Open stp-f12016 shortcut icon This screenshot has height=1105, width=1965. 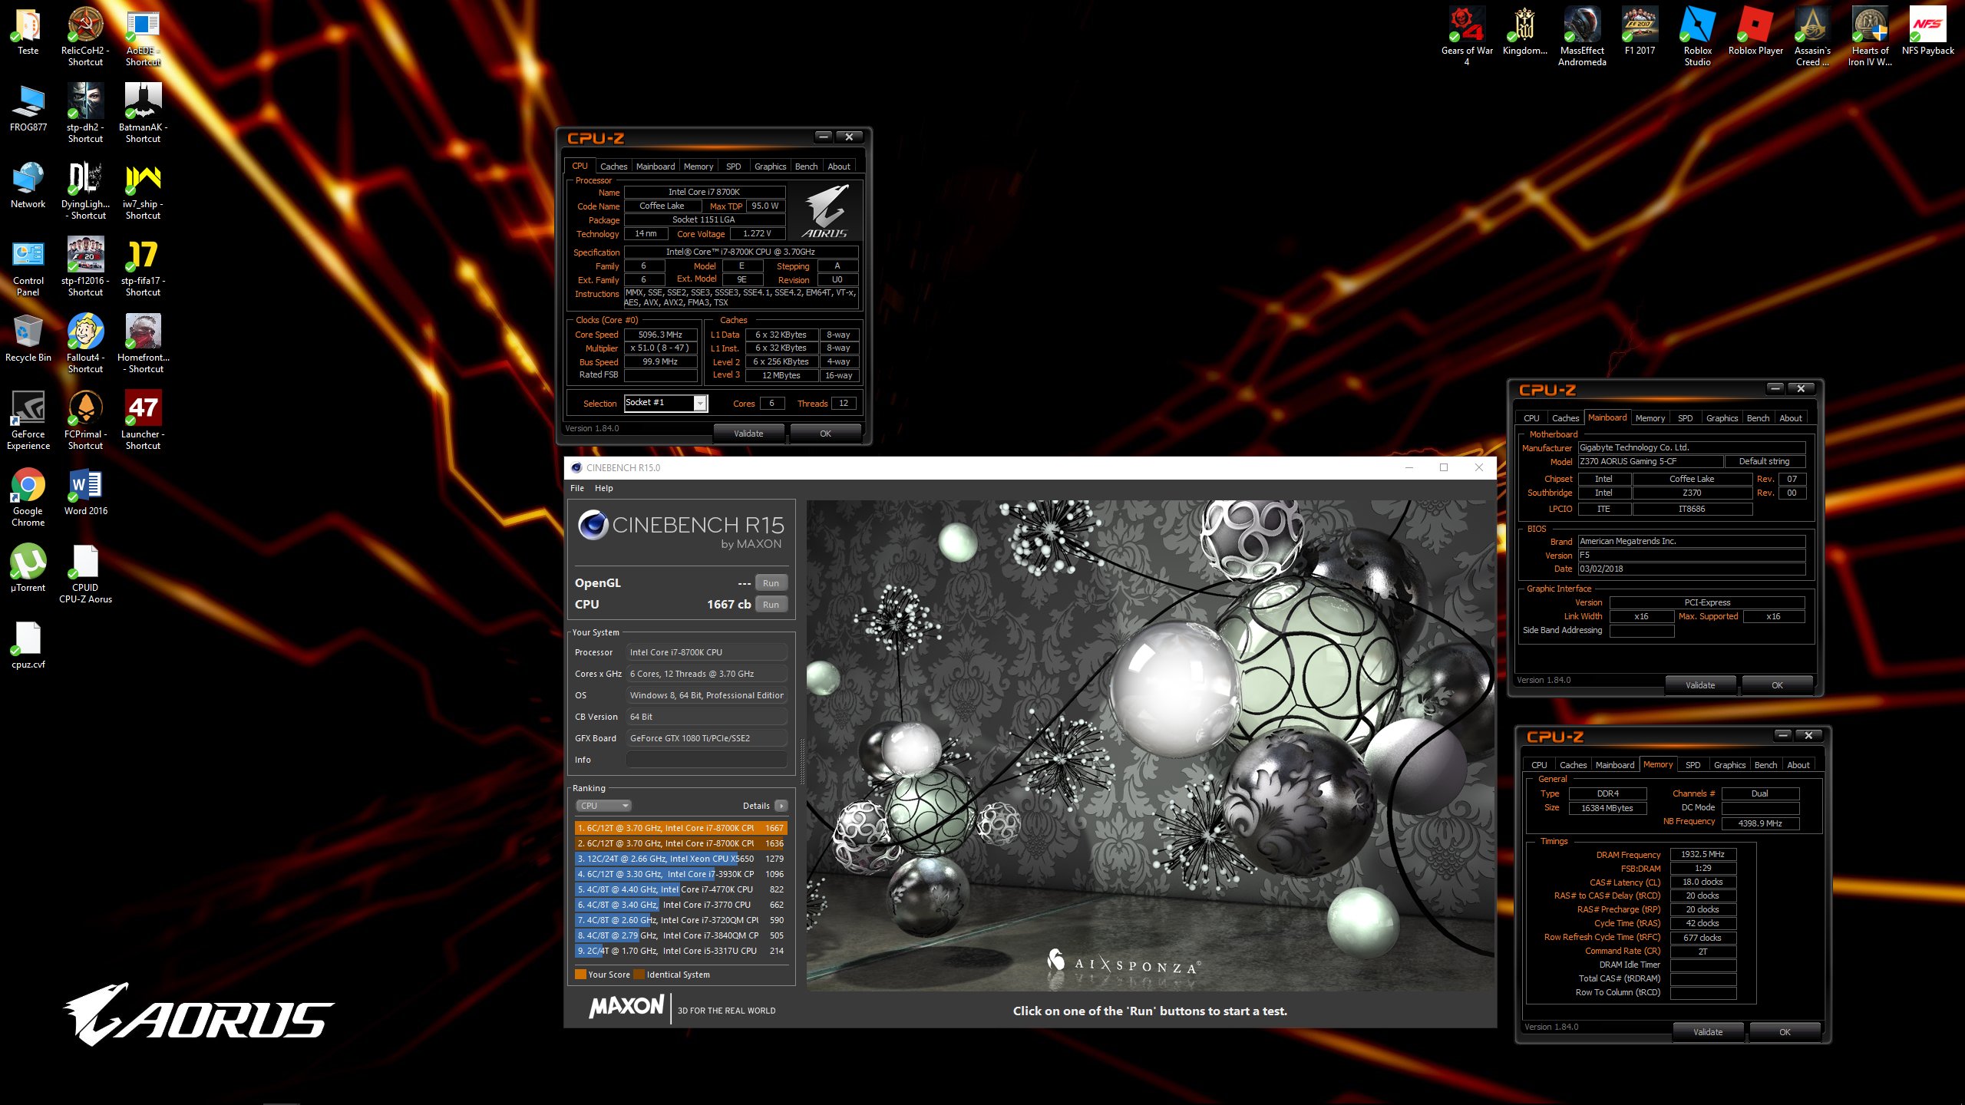click(85, 266)
